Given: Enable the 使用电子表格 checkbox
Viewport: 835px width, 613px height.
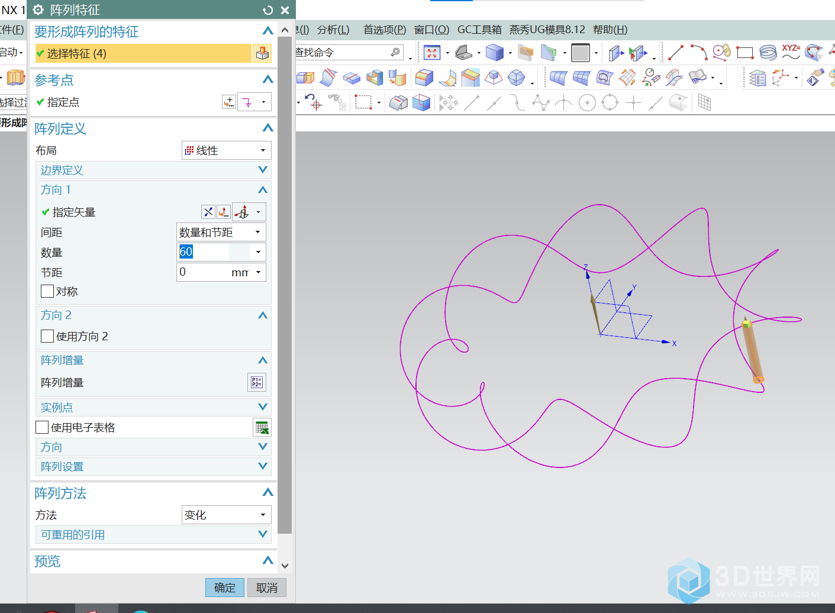Looking at the screenshot, I should 42,427.
